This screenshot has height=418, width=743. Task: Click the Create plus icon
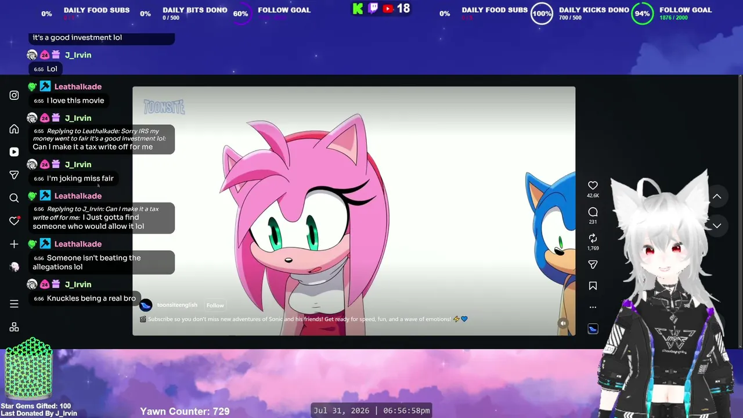coord(14,244)
